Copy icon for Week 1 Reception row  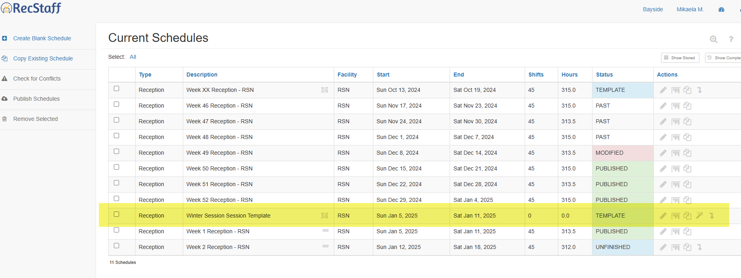[x=687, y=232]
